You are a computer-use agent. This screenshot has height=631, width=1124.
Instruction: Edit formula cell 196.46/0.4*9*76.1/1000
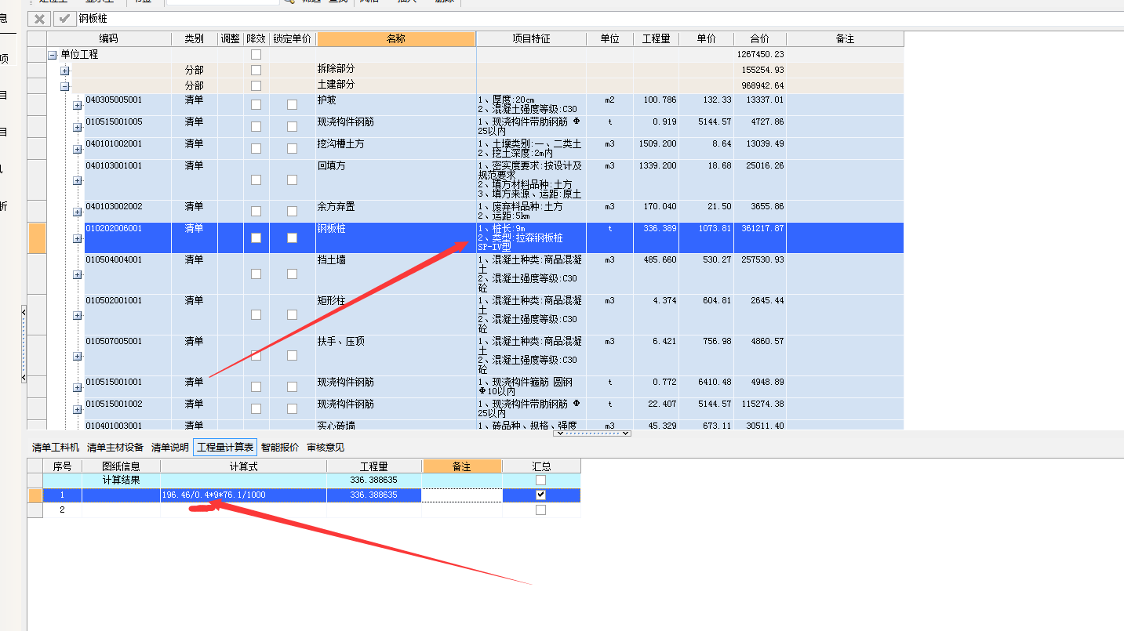[243, 495]
